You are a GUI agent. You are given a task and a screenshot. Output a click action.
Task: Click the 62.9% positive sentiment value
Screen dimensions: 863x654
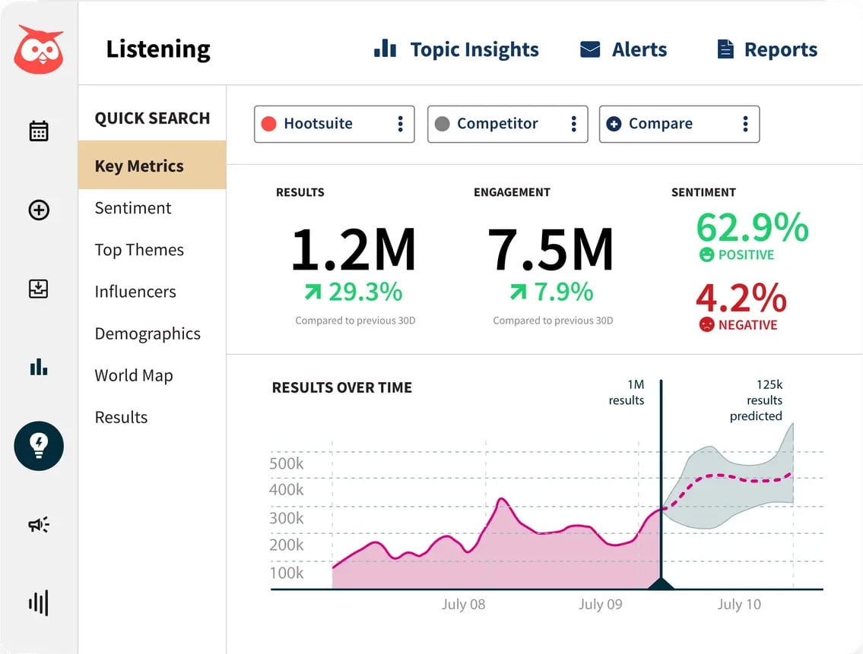point(752,227)
